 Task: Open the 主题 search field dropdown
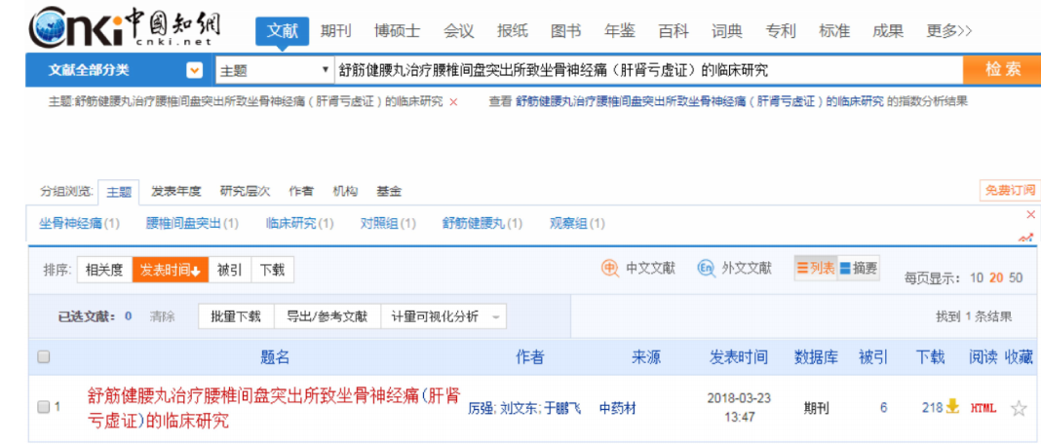pyautogui.click(x=326, y=70)
